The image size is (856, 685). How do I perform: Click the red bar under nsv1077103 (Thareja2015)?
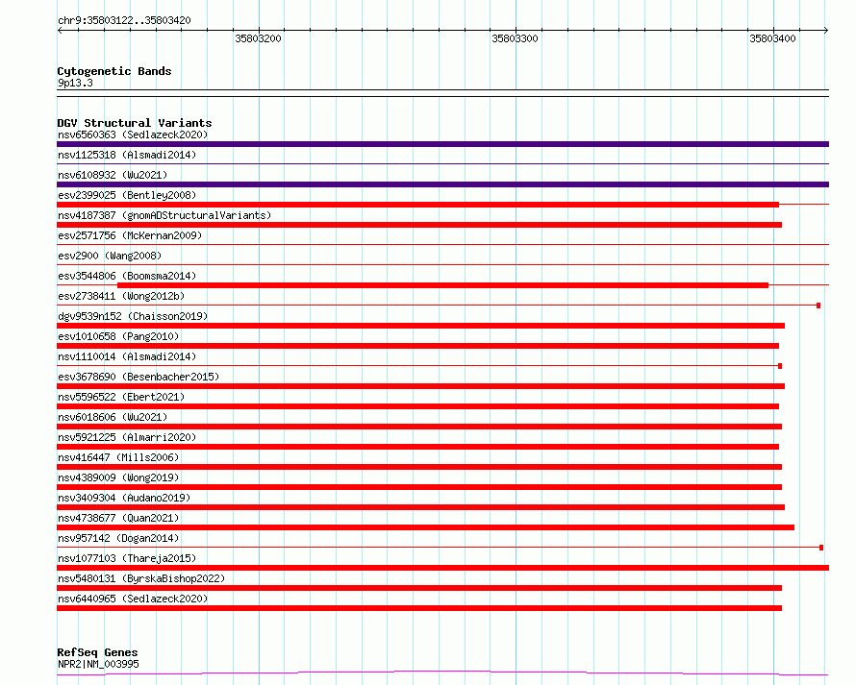pyautogui.click(x=442, y=568)
